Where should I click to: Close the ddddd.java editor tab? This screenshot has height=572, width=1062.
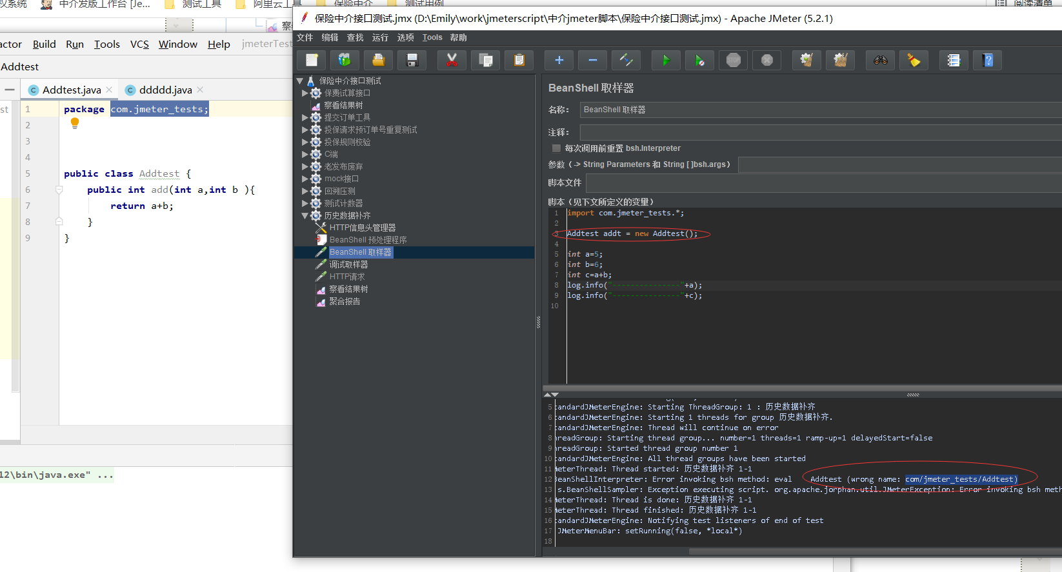(x=200, y=90)
